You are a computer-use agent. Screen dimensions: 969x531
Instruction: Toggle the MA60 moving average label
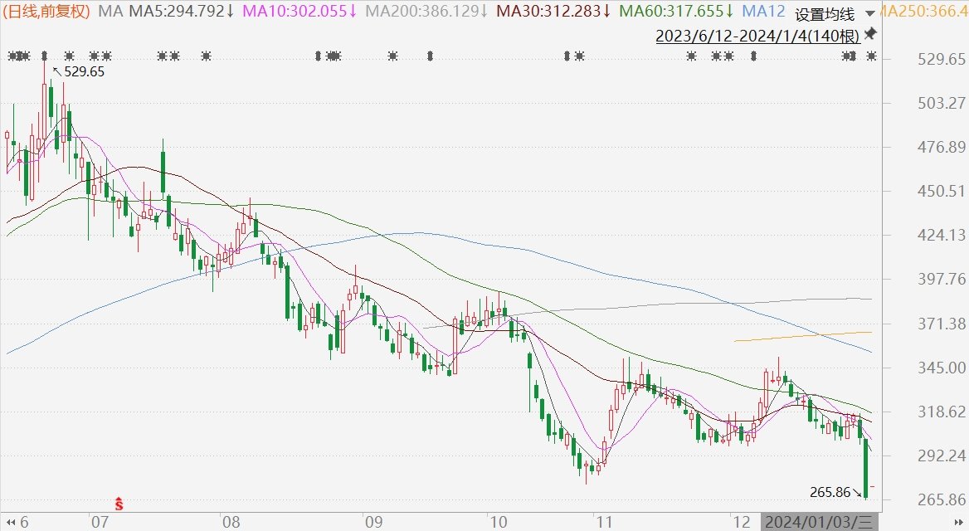pos(675,12)
